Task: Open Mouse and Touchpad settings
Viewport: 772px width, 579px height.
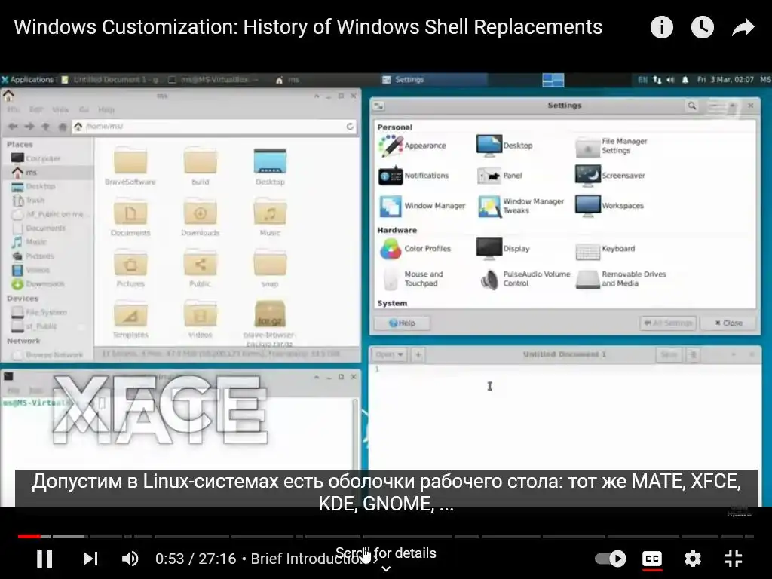Action: [412, 279]
